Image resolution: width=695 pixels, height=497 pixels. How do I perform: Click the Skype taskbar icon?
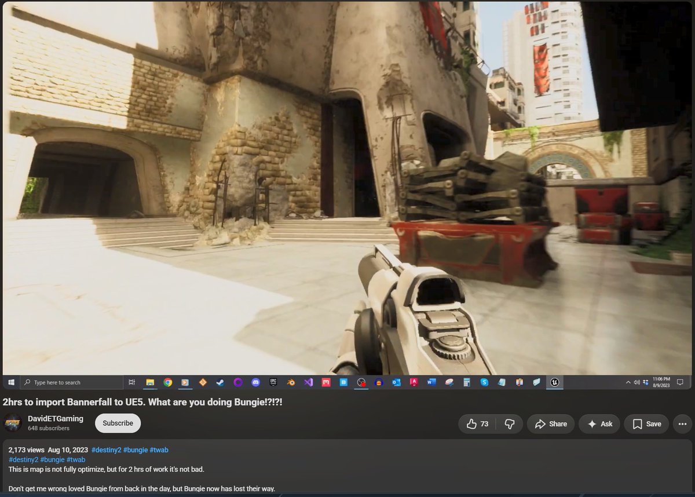coord(484,382)
